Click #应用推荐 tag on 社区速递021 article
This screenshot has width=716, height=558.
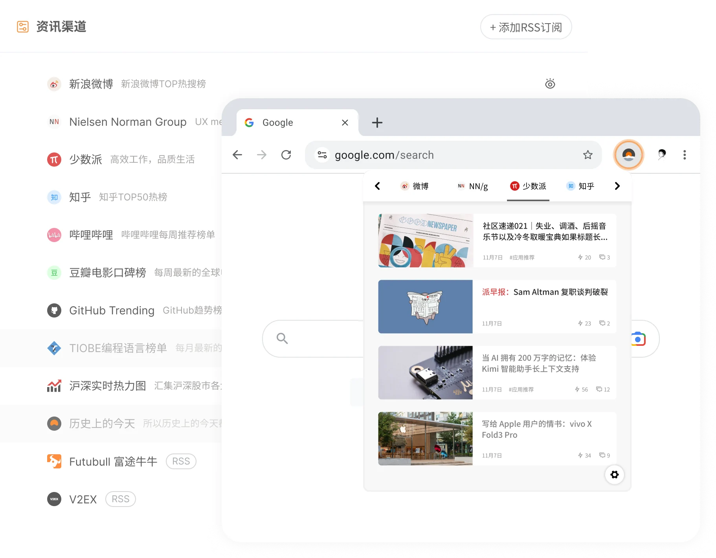(x=522, y=257)
